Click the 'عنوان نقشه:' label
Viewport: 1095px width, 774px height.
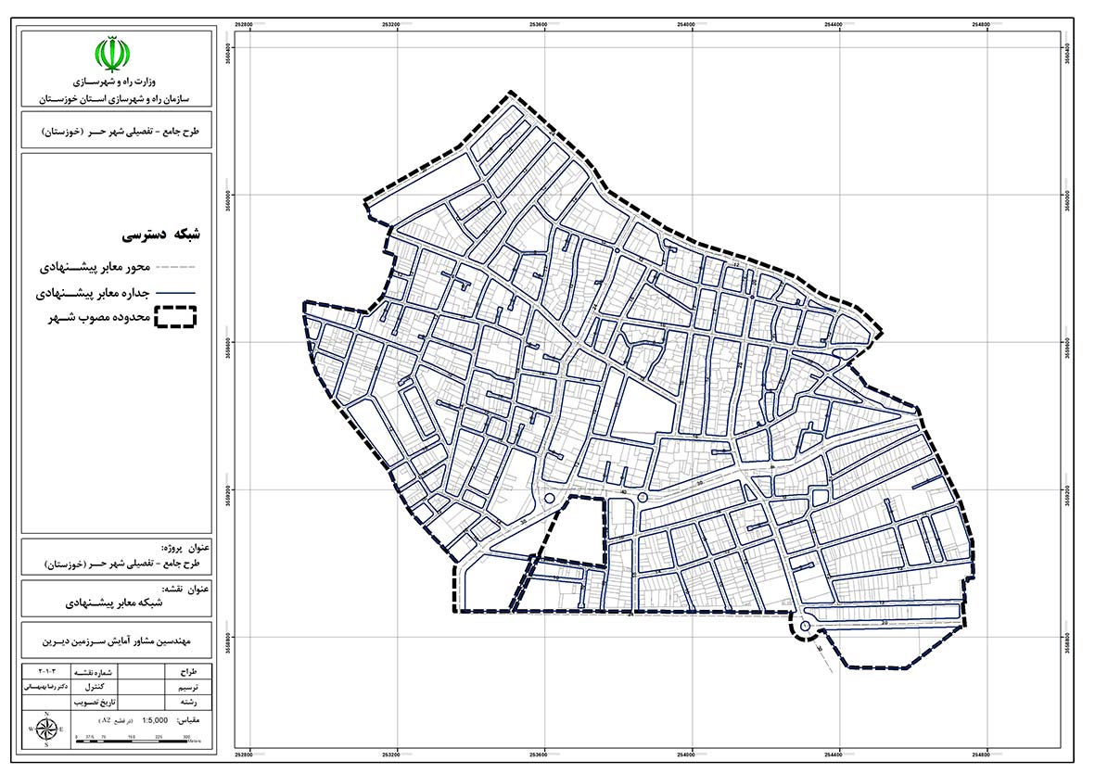tap(185, 589)
